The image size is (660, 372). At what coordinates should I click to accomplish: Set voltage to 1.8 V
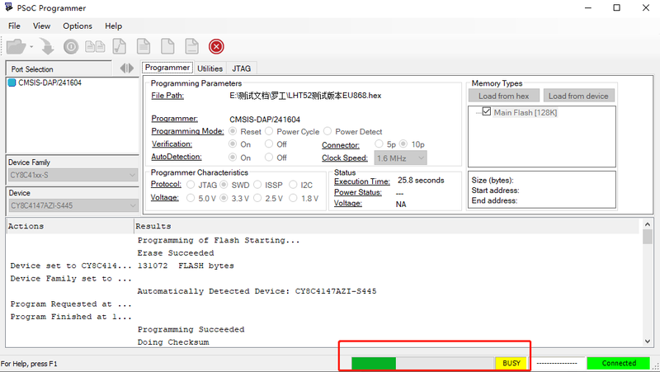pos(293,198)
